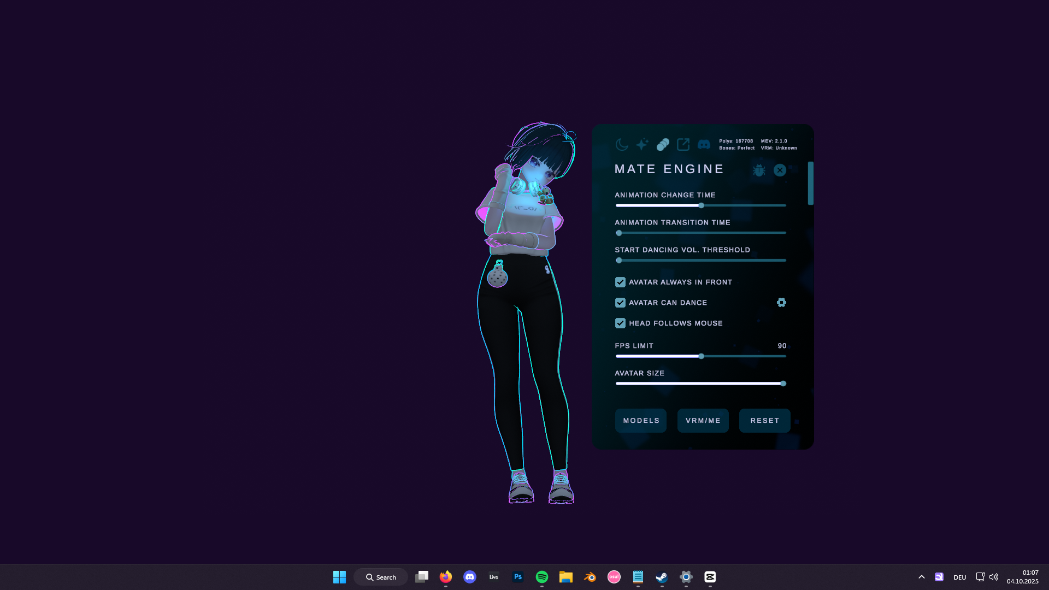Click the moon icon in MateEngine header
Screen dimensions: 1049x590
(x=621, y=144)
